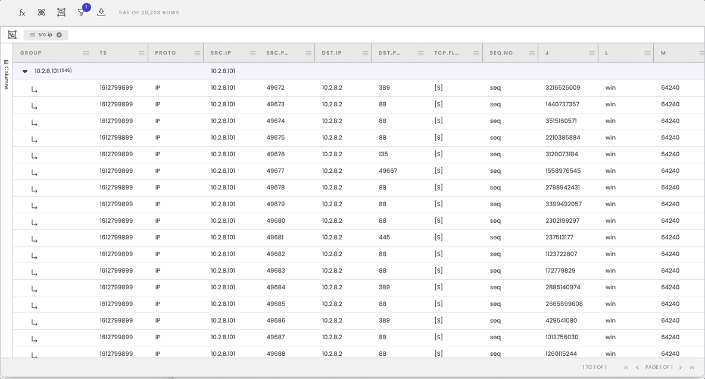705x379 pixels.
Task: Open the SEQ.NO column menu
Action: tap(532, 53)
